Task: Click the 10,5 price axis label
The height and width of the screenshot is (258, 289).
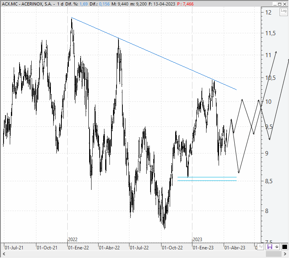Action: click(x=270, y=78)
